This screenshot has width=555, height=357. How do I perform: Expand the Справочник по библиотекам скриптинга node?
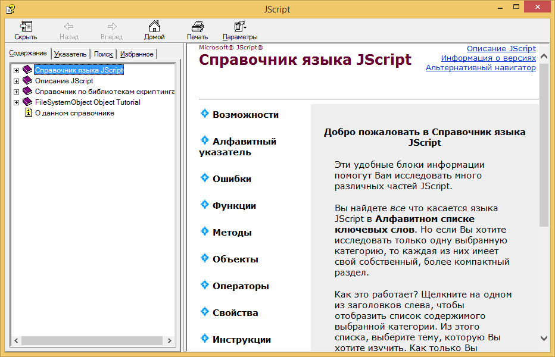[x=16, y=92]
